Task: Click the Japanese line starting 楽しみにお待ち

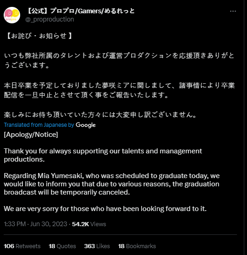Action: (100, 114)
